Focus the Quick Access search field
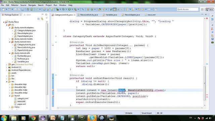215x121 pixels. coord(187,9)
